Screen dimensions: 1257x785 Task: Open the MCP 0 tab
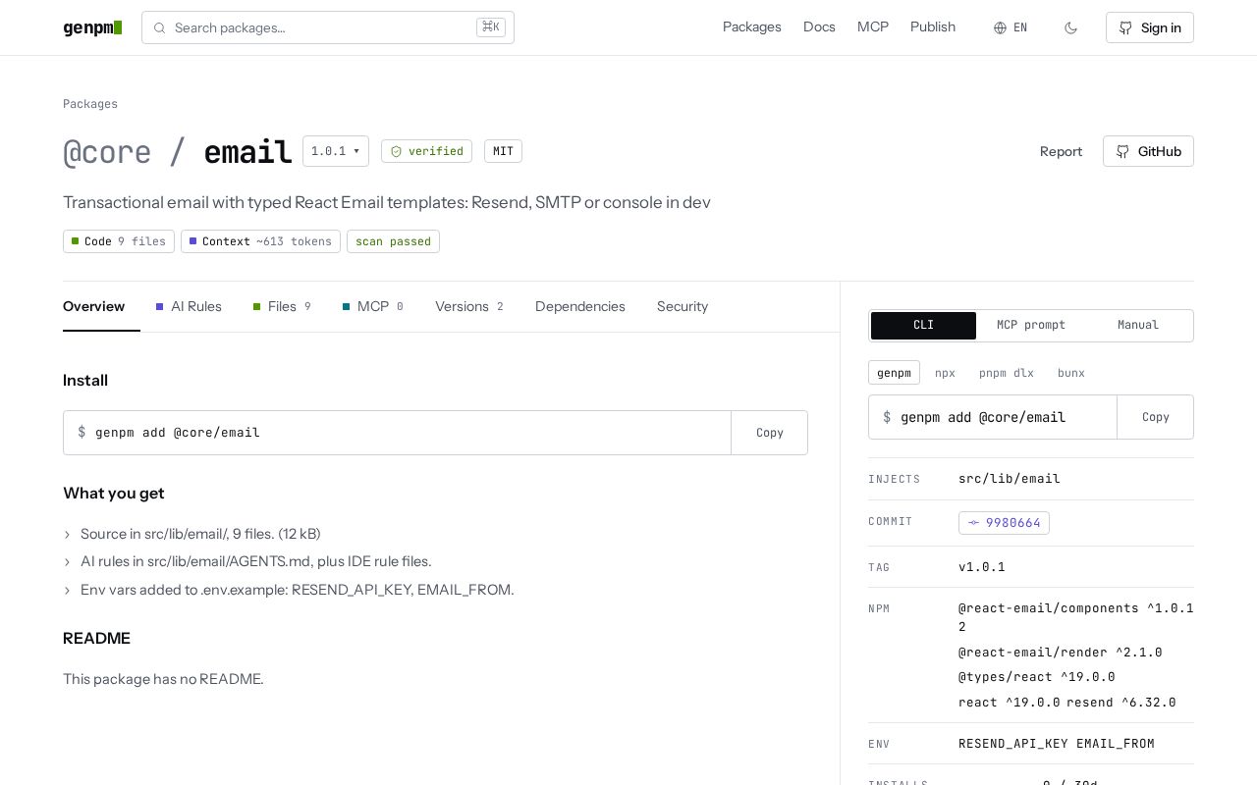coord(373,306)
